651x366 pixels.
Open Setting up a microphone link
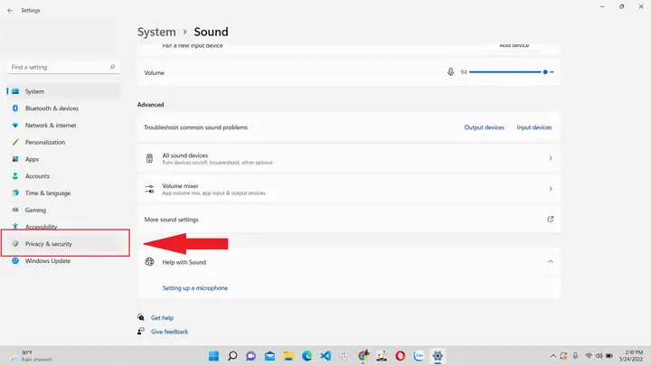click(195, 288)
